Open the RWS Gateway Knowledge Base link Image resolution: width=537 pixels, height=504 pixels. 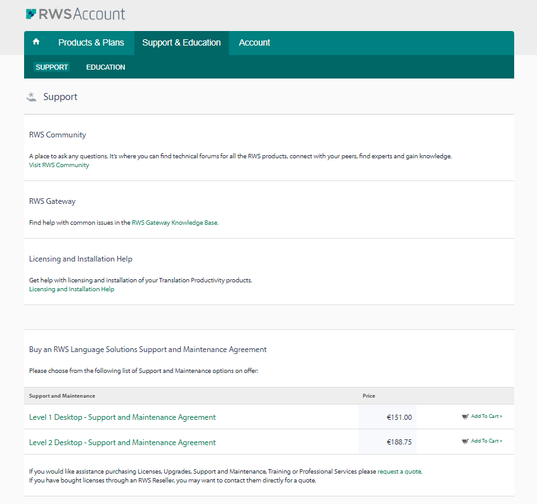click(x=175, y=223)
